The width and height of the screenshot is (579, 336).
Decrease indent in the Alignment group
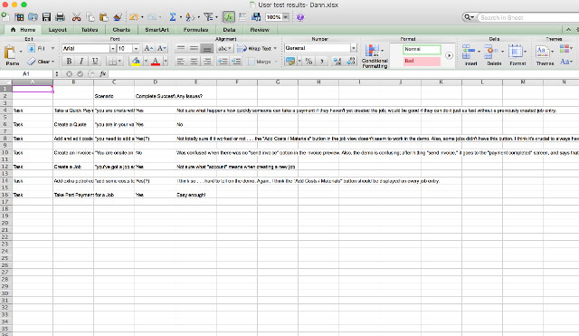tap(223, 62)
